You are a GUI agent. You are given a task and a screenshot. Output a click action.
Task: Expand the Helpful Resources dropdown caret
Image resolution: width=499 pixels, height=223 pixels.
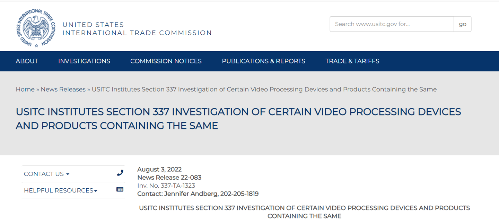(96, 191)
